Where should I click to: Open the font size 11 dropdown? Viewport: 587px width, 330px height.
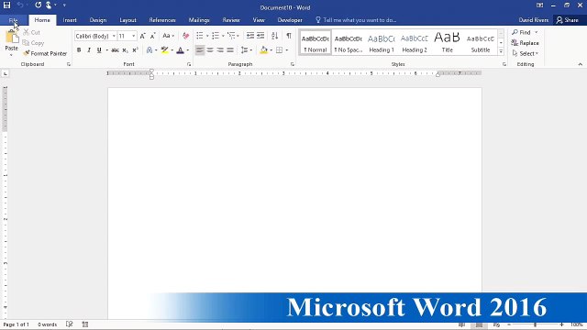[133, 36]
